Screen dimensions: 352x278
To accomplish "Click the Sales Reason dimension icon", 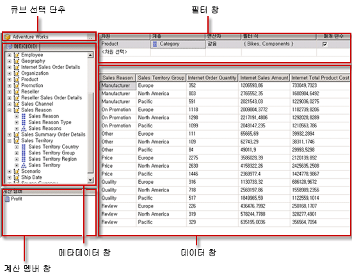I will coord(17,110).
